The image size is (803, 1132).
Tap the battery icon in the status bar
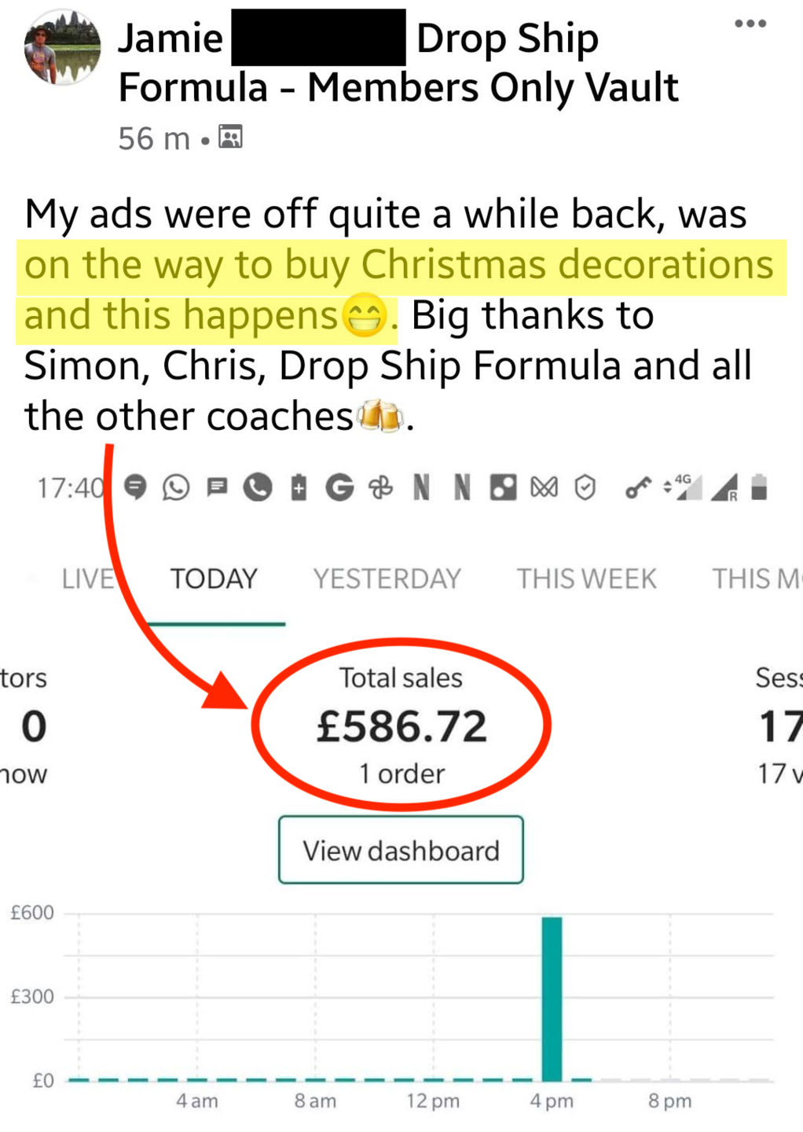758,487
